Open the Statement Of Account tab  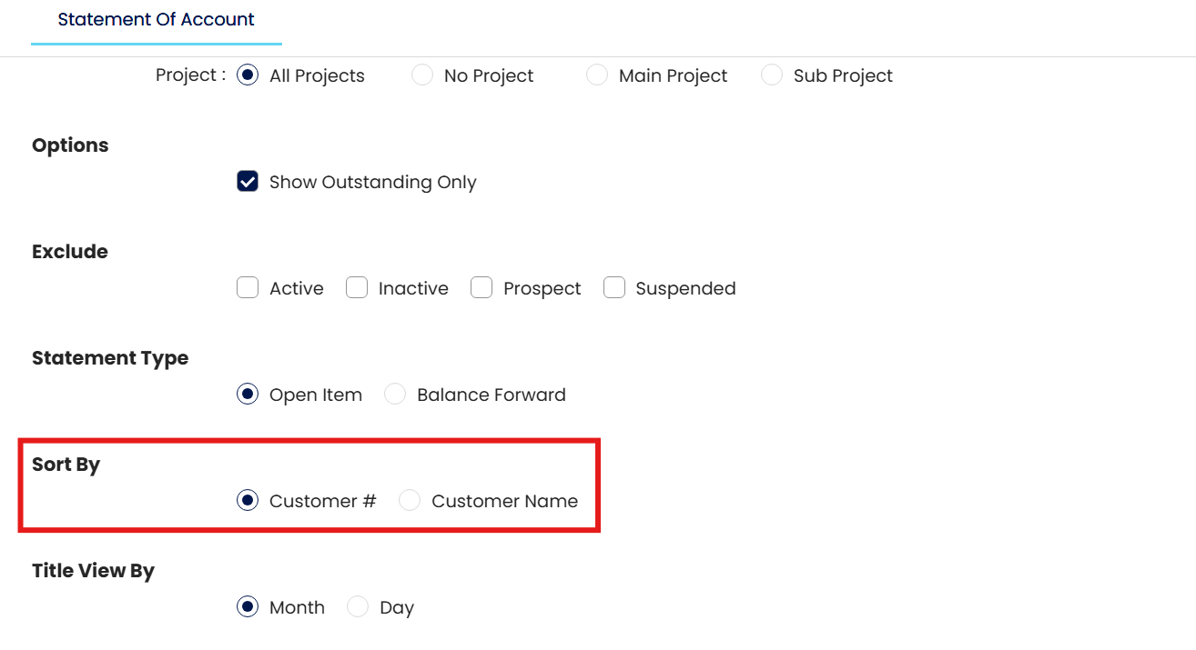pos(156,19)
